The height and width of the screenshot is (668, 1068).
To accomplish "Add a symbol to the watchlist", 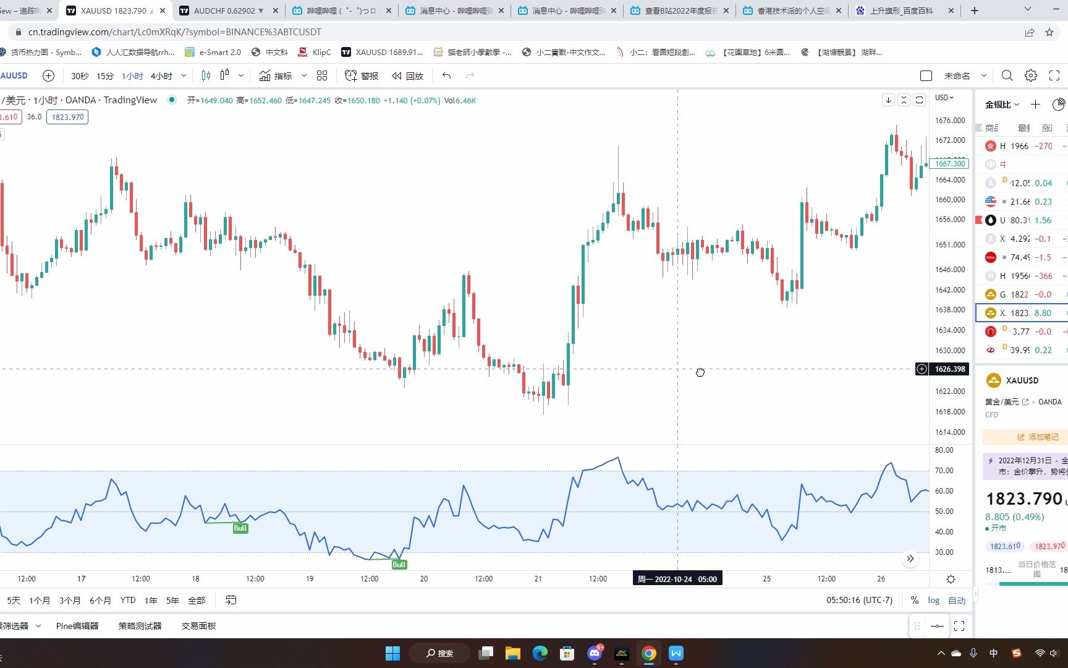I will click(x=1036, y=104).
